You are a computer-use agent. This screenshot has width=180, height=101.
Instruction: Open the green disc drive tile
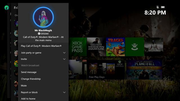(135, 47)
